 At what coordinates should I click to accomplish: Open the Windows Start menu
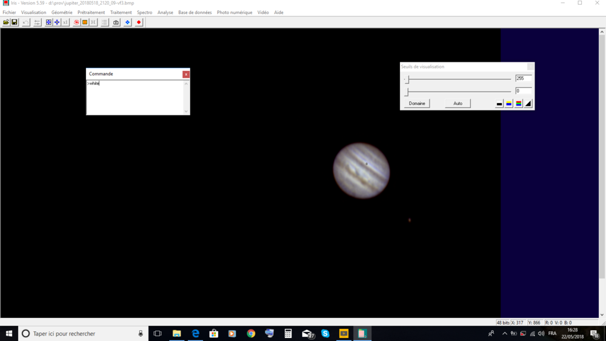[x=9, y=333]
